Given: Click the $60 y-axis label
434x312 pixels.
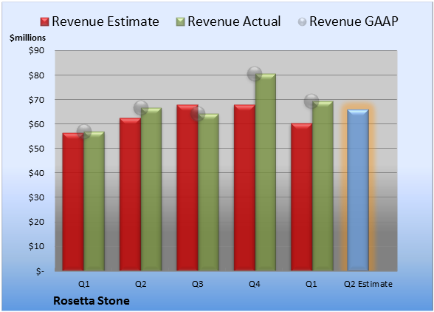Looking at the screenshot, I should (x=36, y=124).
